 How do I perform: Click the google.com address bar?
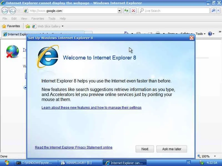tap(70, 11)
